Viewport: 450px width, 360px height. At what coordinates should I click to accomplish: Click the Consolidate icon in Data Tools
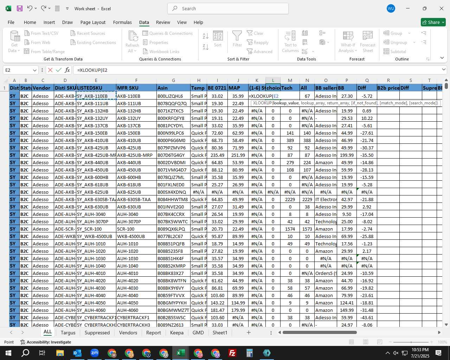pyautogui.click(x=322, y=33)
